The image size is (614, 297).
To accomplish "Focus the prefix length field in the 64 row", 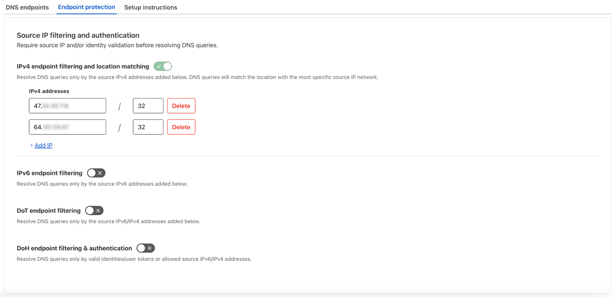I will (x=148, y=127).
